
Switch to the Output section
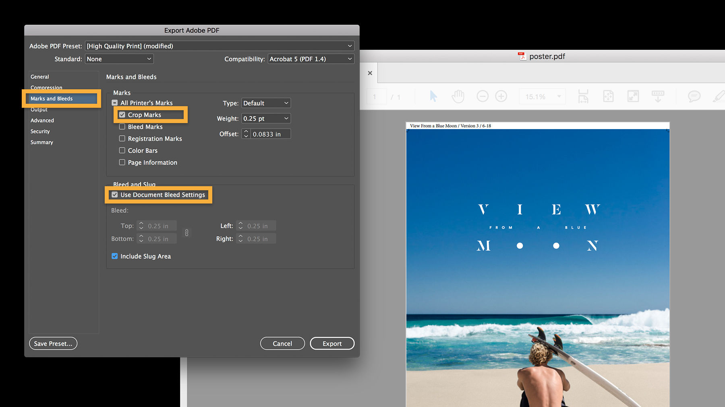click(39, 109)
